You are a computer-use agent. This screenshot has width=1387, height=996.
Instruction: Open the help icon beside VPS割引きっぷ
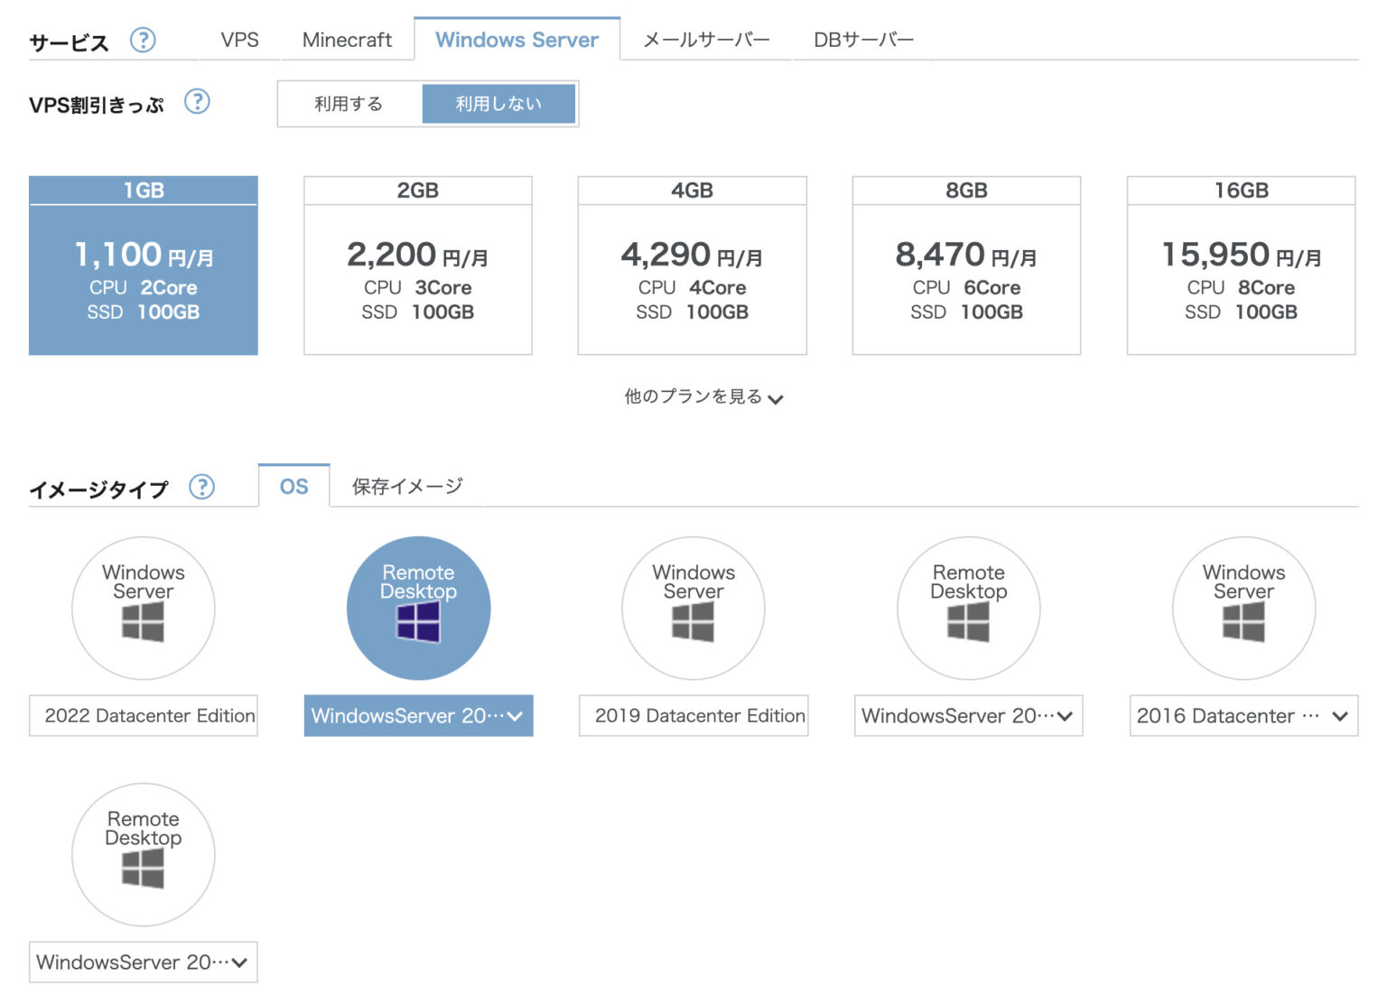pos(197,102)
